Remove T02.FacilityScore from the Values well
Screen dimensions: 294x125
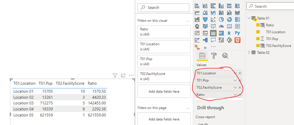240,88
